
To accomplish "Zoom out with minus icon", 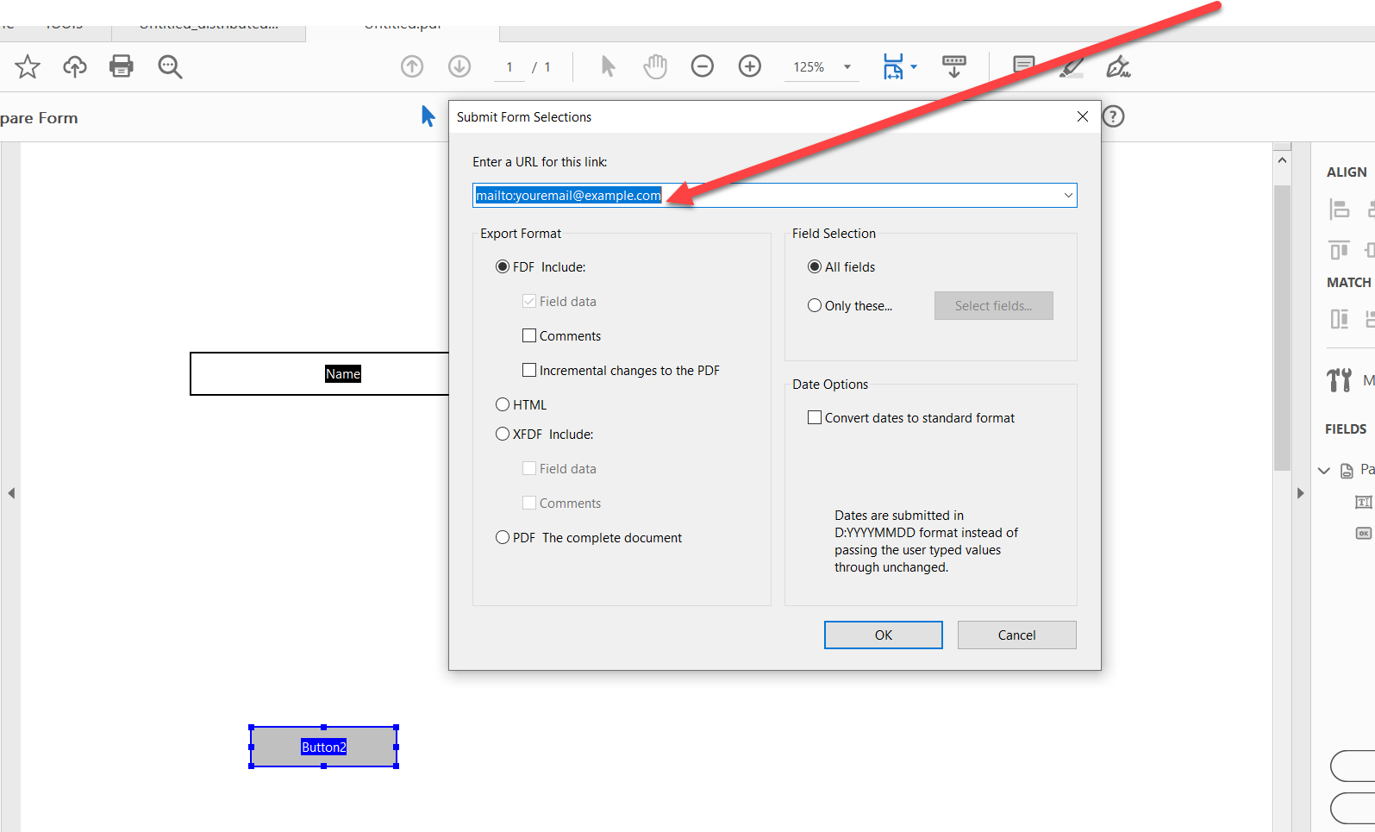I will tap(703, 66).
